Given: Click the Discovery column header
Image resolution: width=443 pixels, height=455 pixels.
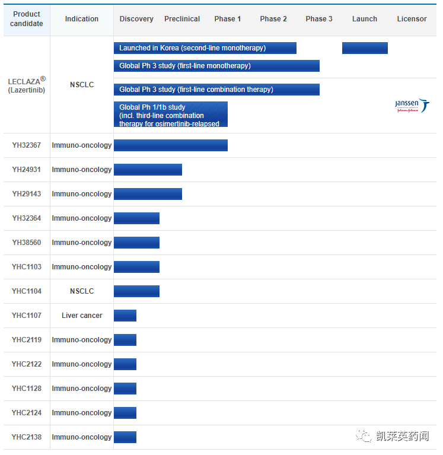Looking at the screenshot, I should pyautogui.click(x=136, y=19).
